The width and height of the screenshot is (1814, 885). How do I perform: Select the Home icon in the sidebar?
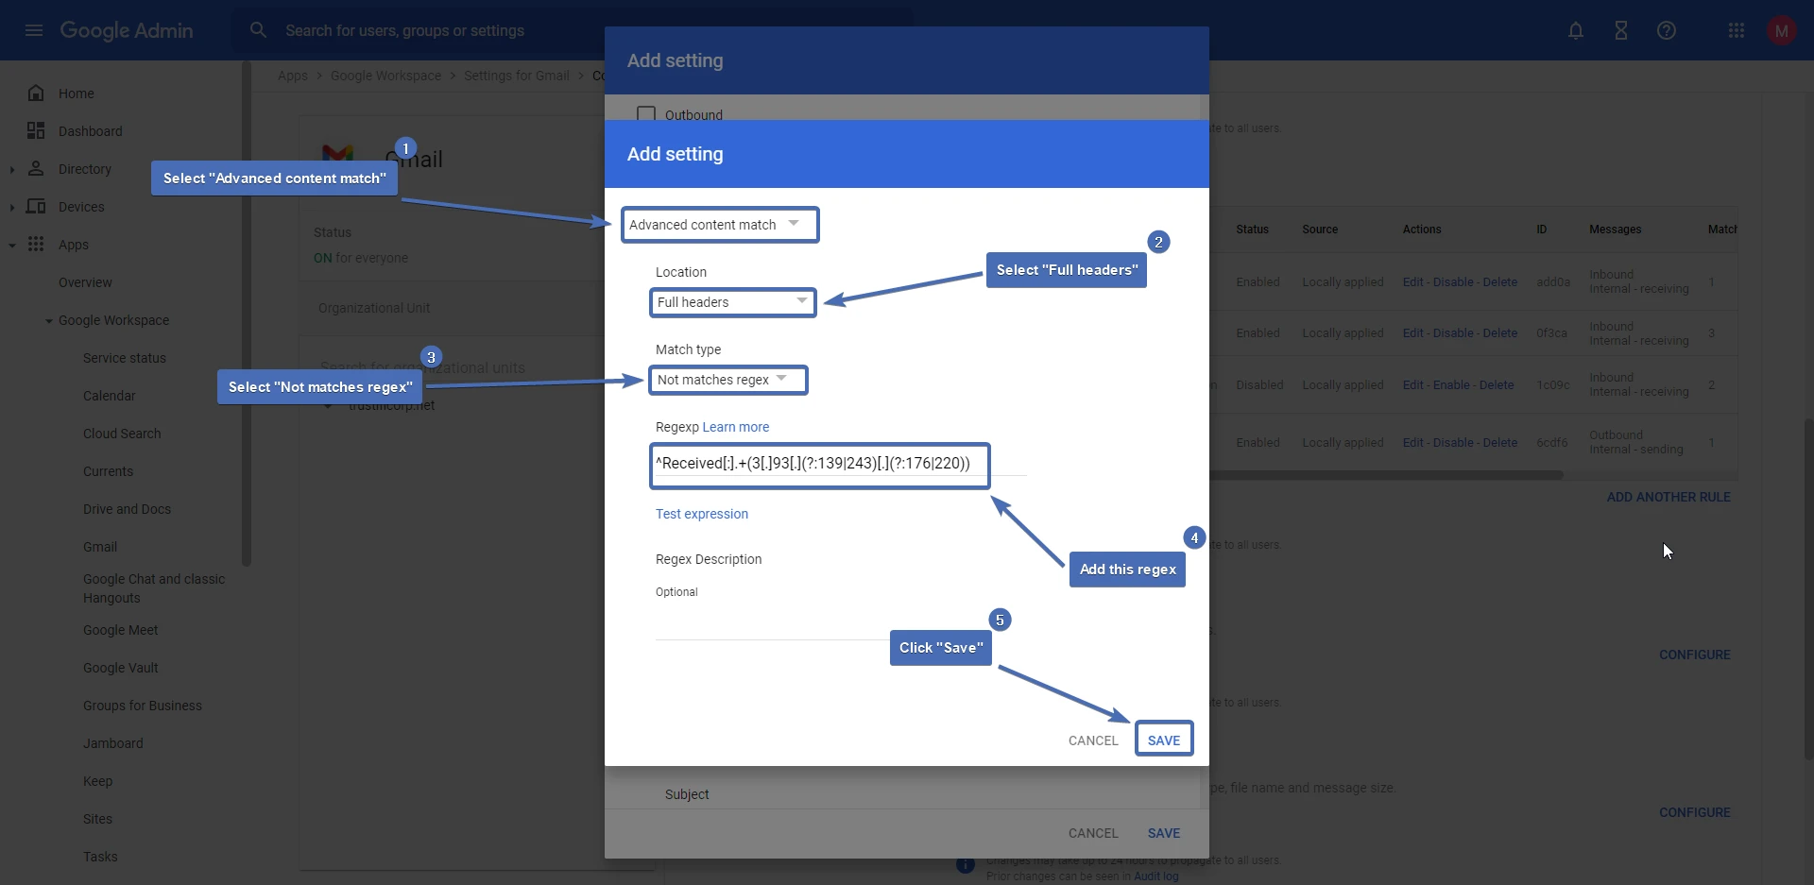(36, 93)
